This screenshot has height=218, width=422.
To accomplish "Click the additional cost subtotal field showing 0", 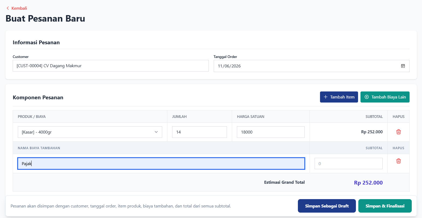I will coord(348,163).
